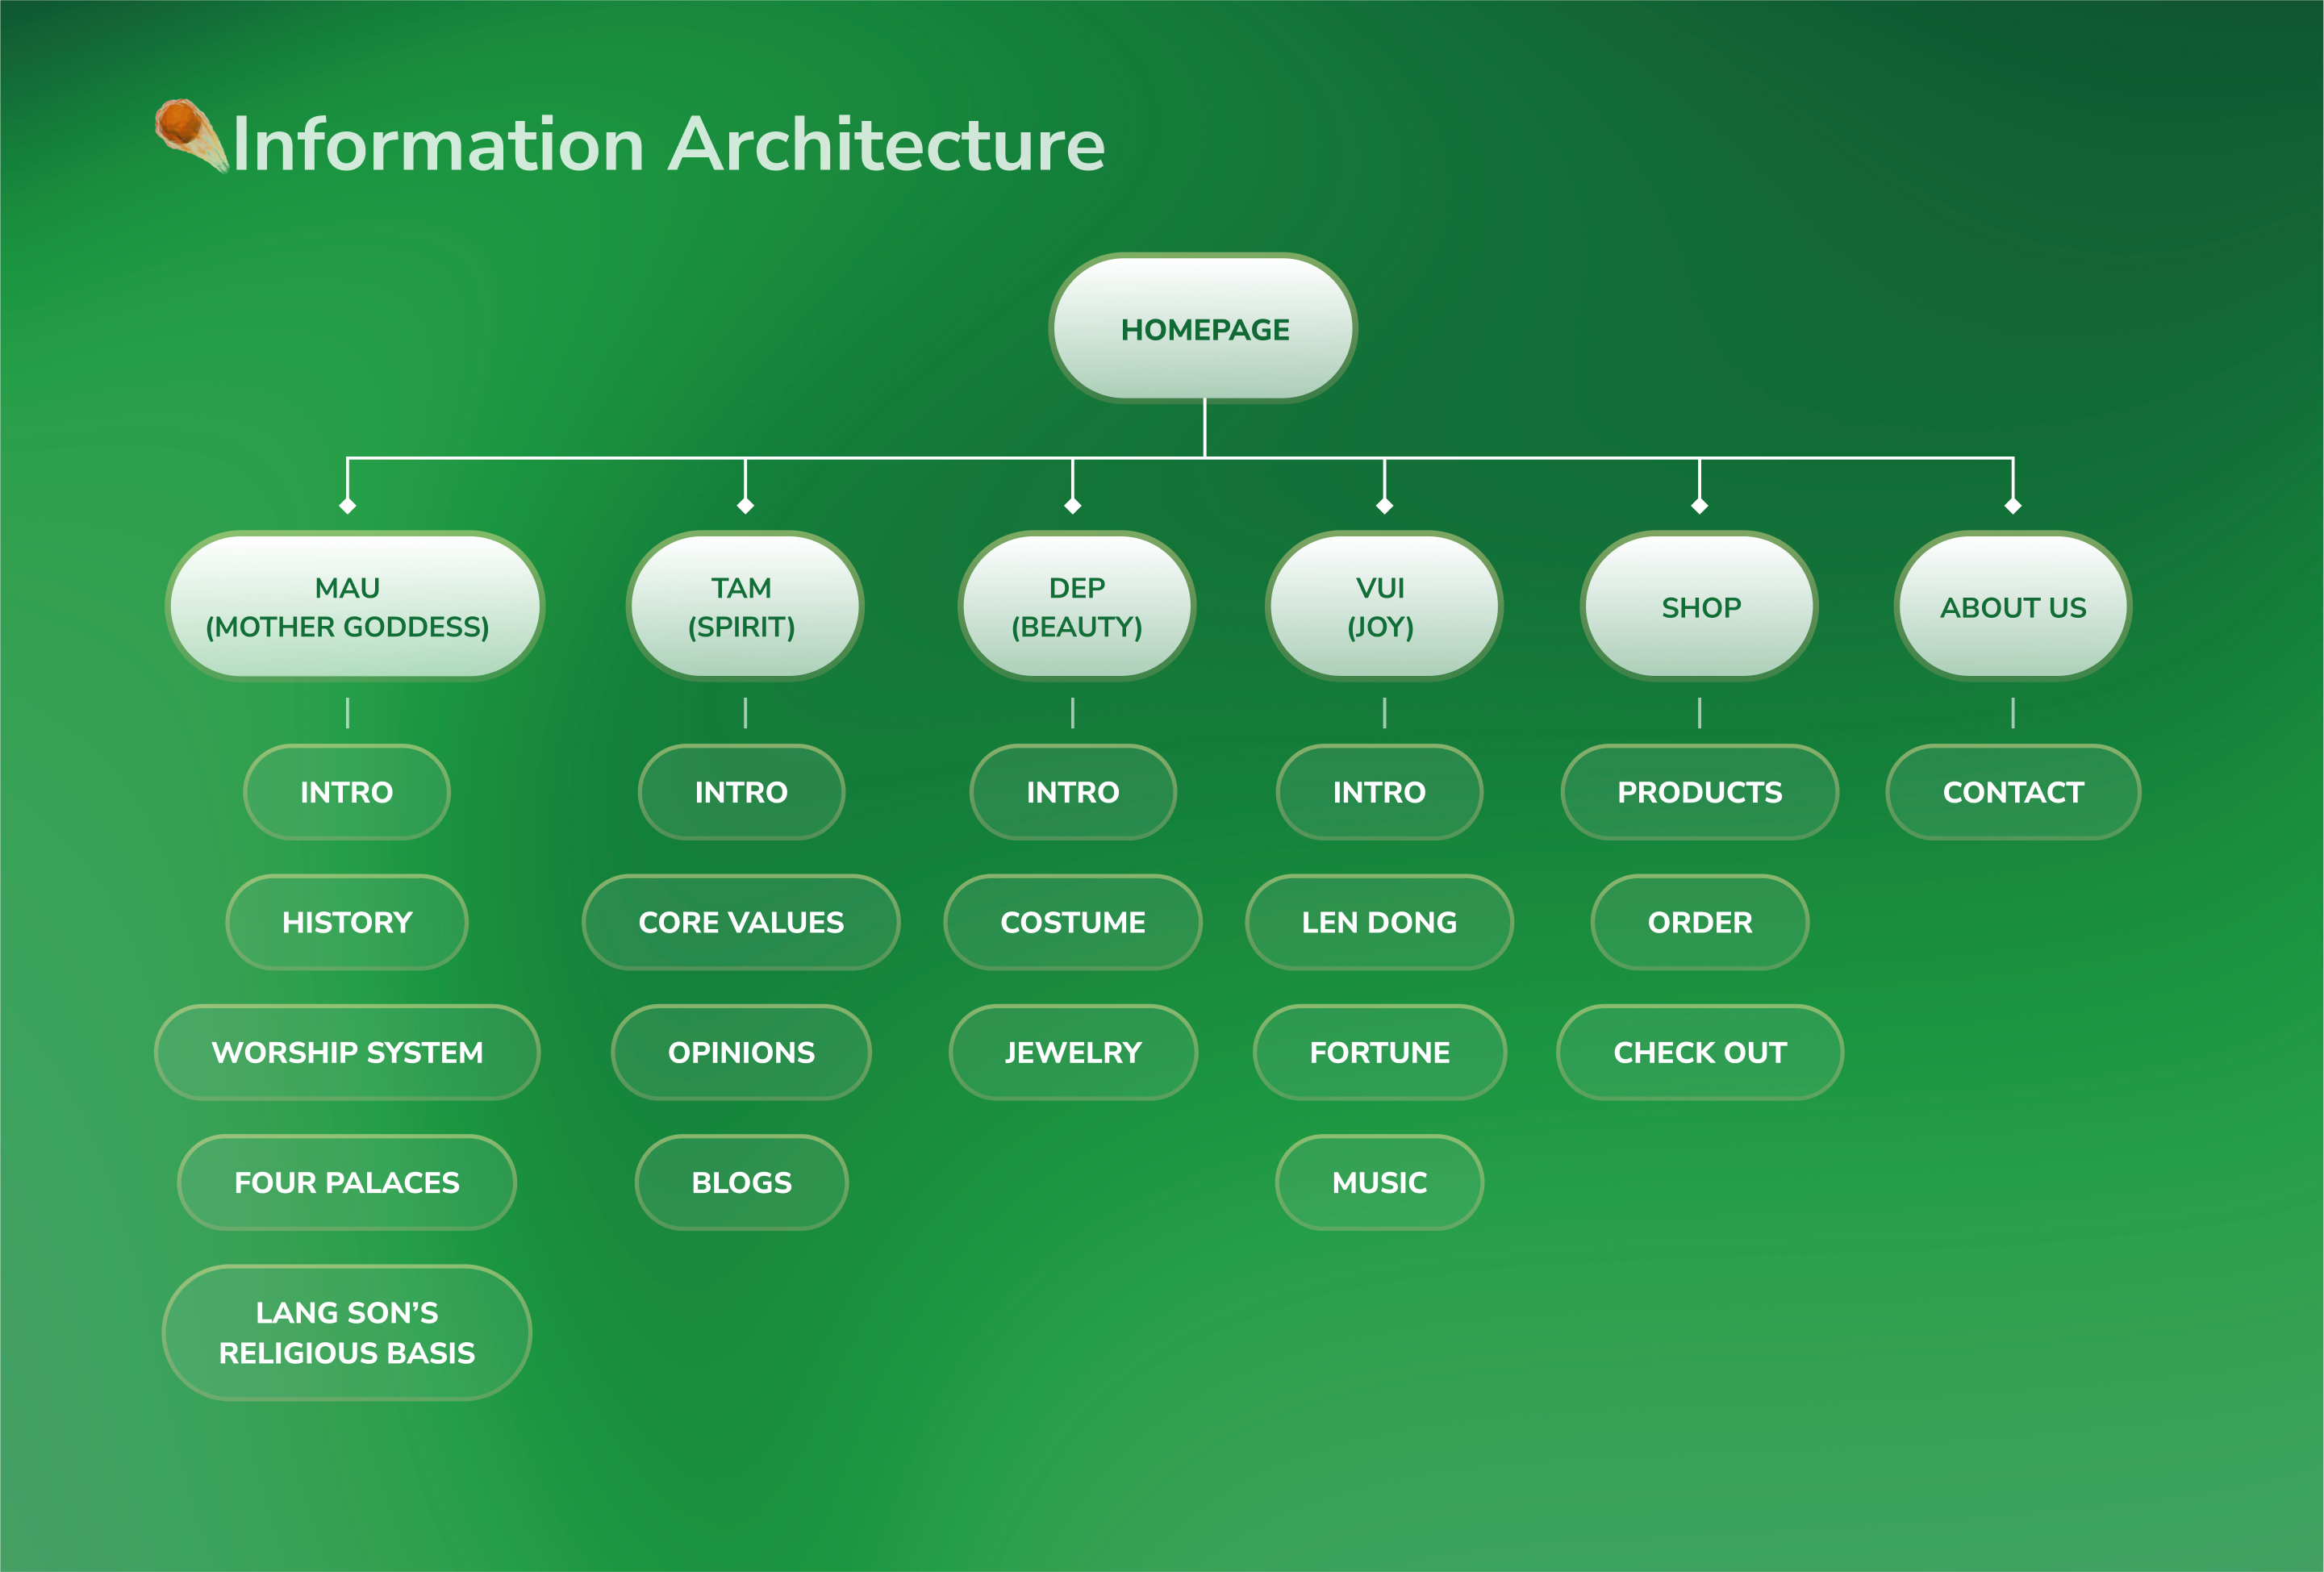Click the HISTORY pill under MAU
This screenshot has width=2324, height=1572.
[347, 922]
